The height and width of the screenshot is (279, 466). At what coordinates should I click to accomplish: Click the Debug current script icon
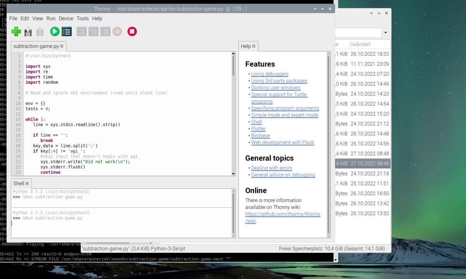coord(66,32)
